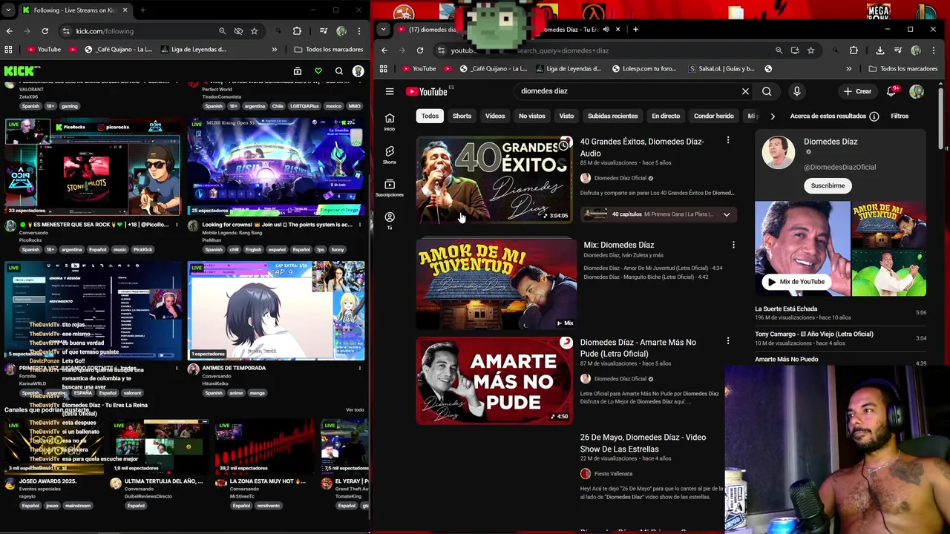
Task: Open Ver todo link on Kick
Action: [355, 410]
